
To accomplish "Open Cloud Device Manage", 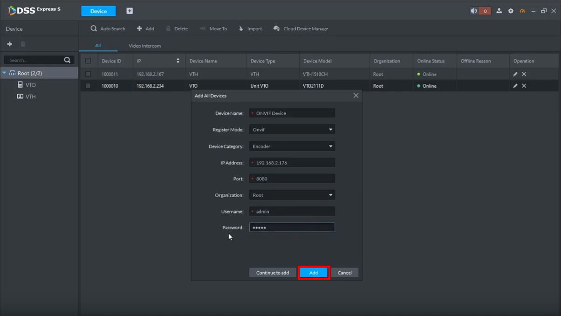I will (x=301, y=28).
